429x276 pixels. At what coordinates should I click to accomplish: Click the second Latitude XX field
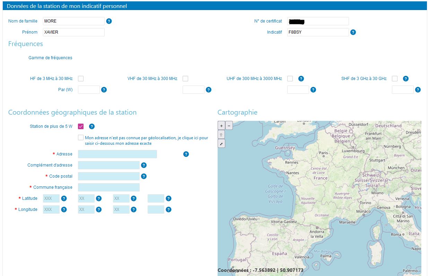pos(121,198)
